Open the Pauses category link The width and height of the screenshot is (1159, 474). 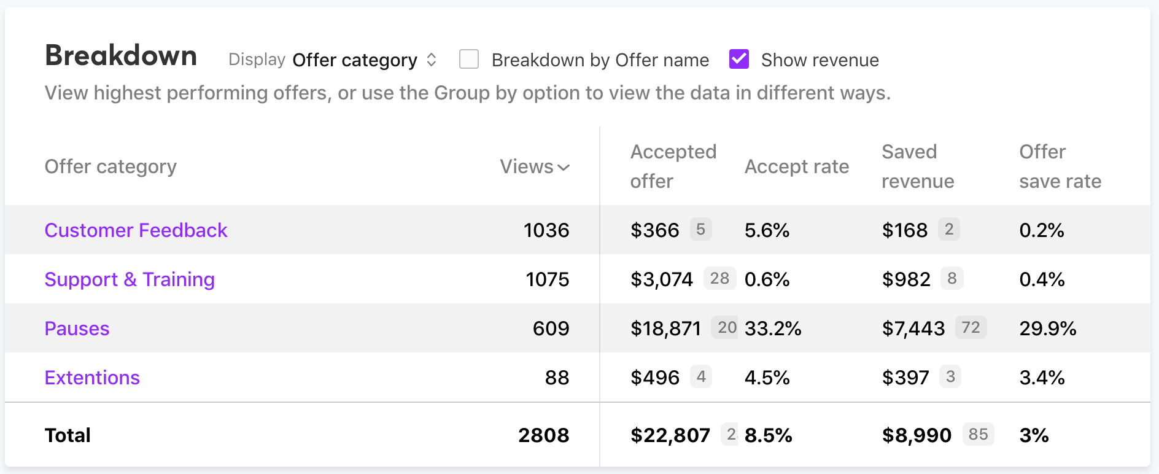[x=77, y=328]
